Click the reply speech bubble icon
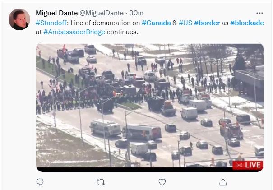Screen dimensions: 273x190 click(40, 182)
